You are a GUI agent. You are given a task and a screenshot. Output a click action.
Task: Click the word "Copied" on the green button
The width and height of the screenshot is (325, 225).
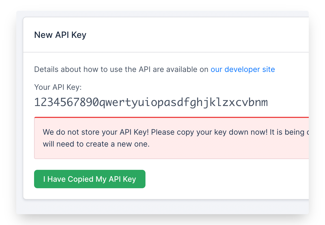tap(80, 179)
